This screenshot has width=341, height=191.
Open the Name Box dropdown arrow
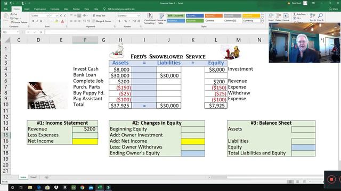tap(18, 32)
